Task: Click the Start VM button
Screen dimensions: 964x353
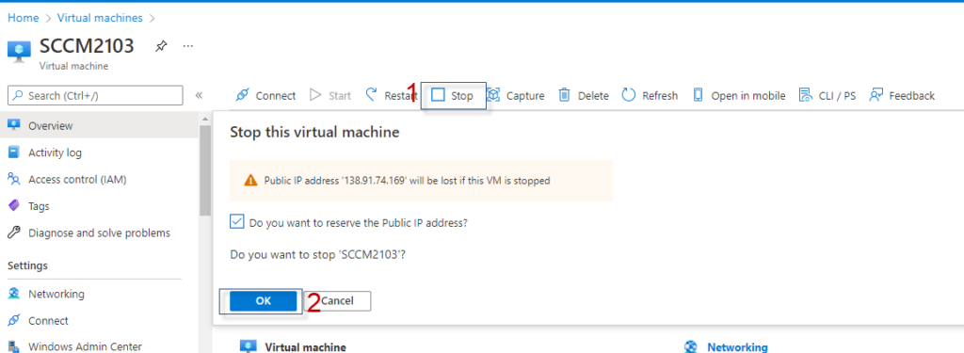Action: (330, 96)
